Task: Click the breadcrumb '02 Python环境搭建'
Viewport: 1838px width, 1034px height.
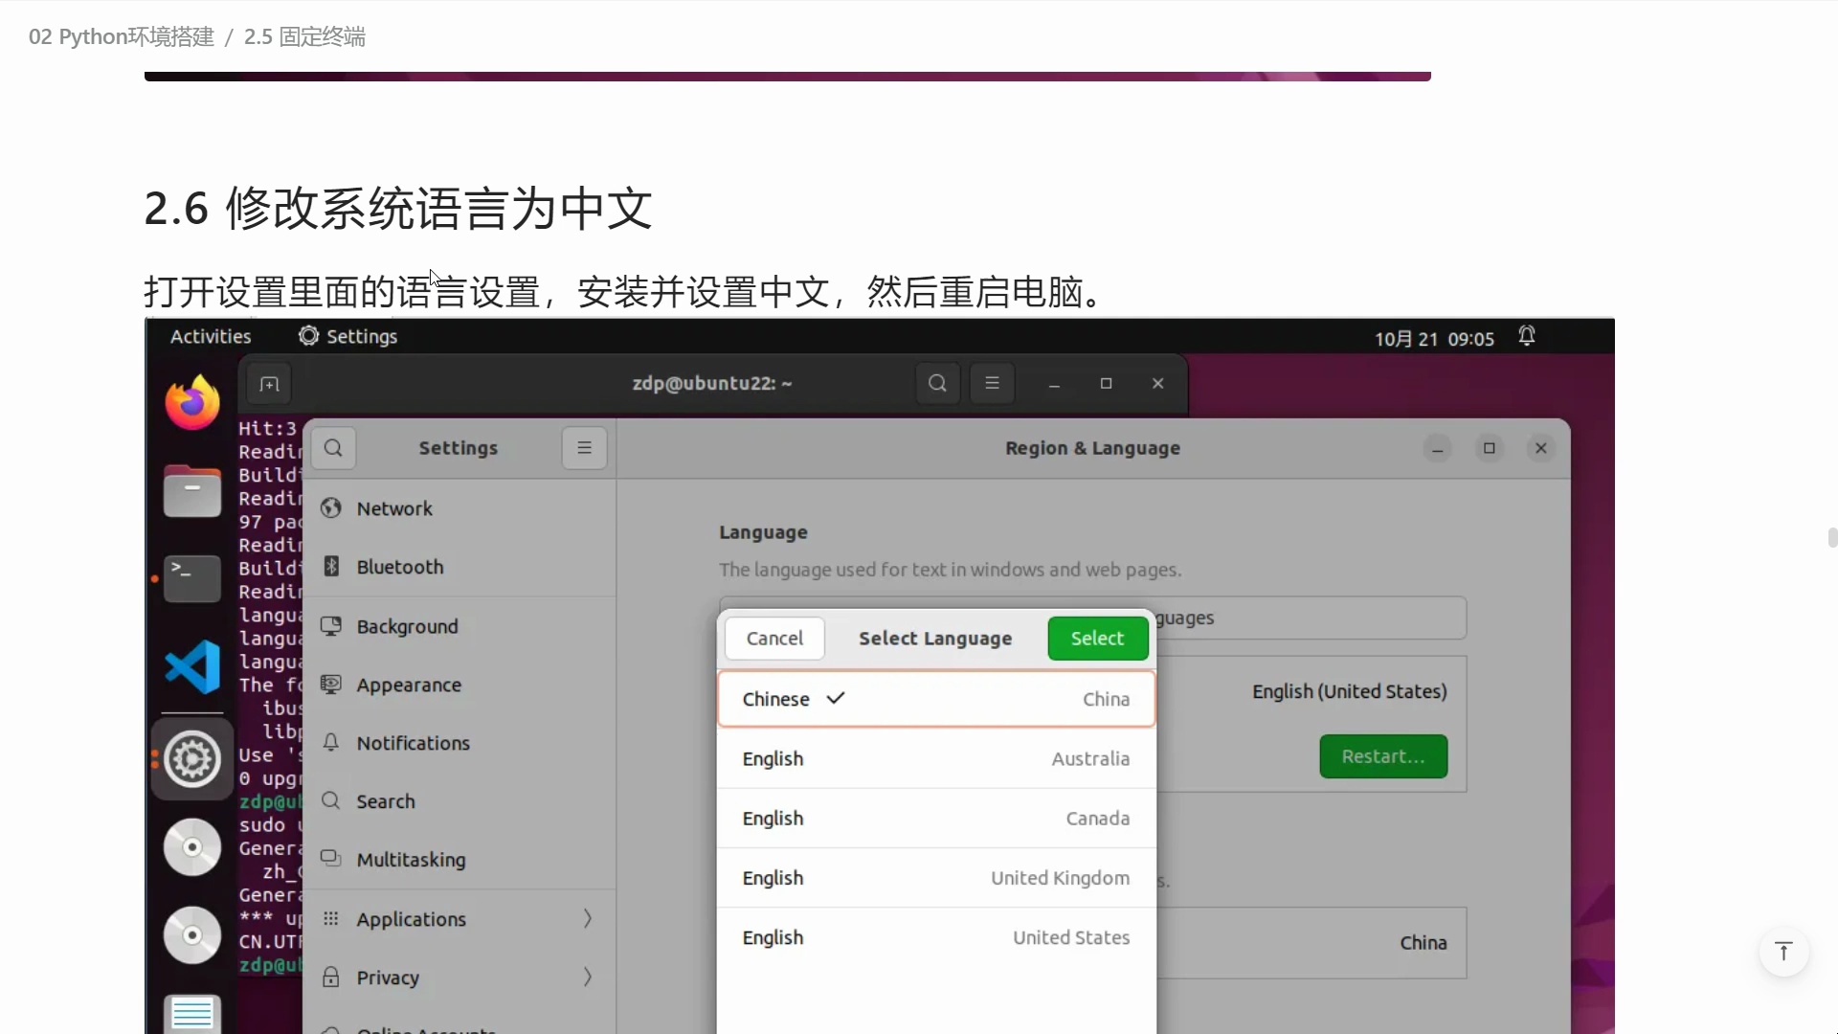Action: (x=122, y=36)
